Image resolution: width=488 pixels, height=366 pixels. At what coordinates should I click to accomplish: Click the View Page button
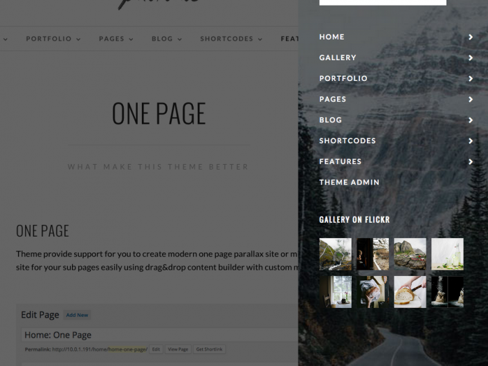click(178, 349)
